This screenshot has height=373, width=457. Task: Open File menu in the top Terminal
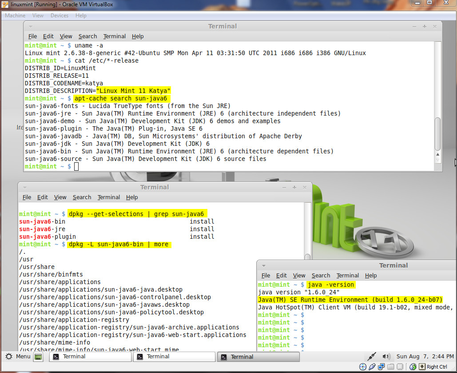tap(33, 36)
